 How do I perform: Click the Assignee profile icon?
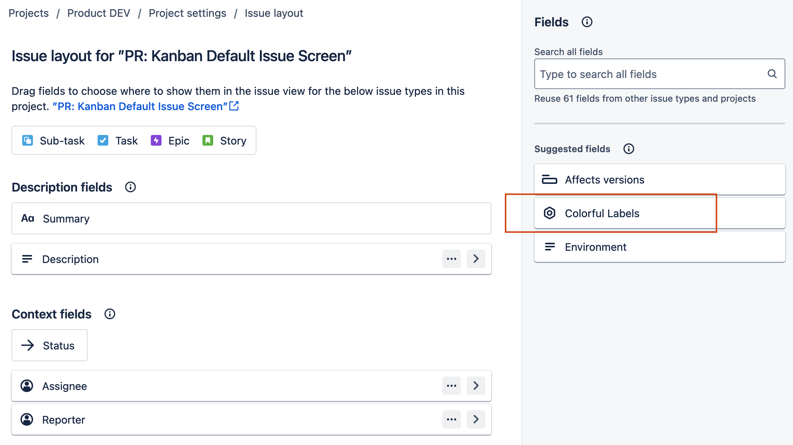(27, 386)
